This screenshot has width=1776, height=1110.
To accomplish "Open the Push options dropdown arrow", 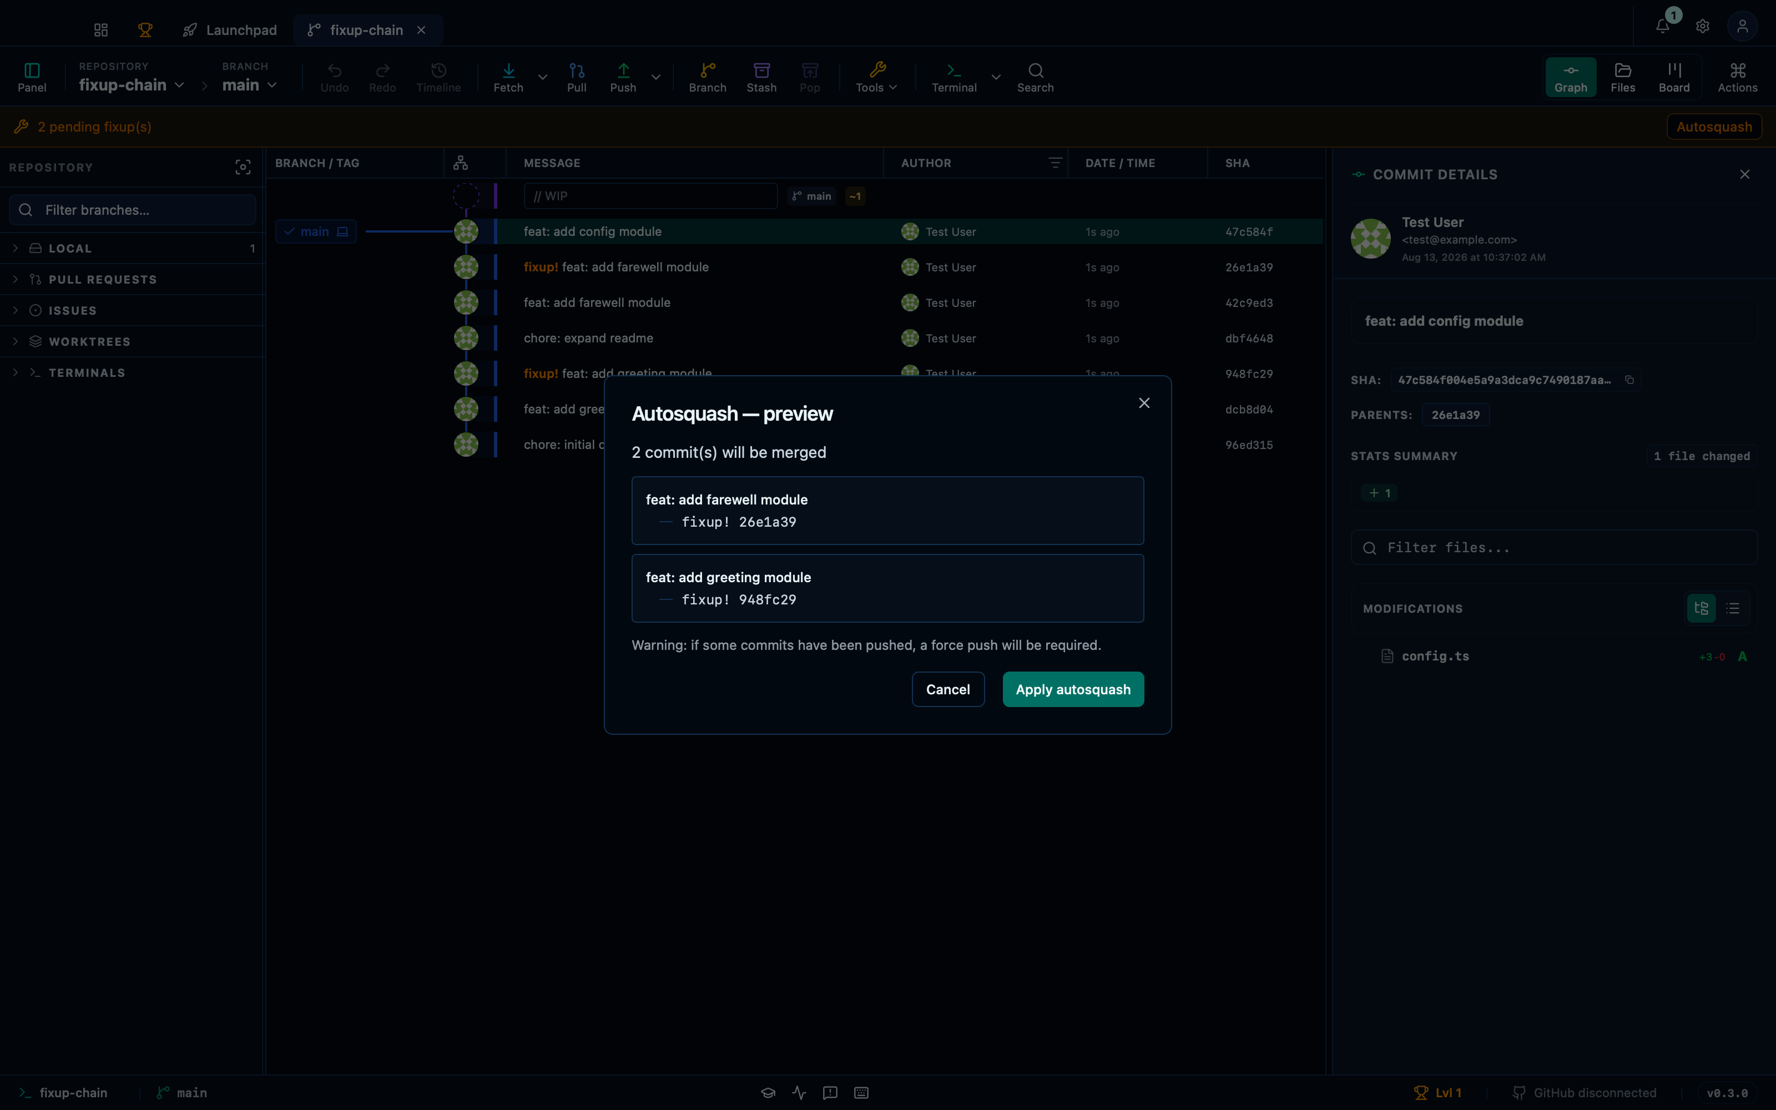I will (656, 77).
